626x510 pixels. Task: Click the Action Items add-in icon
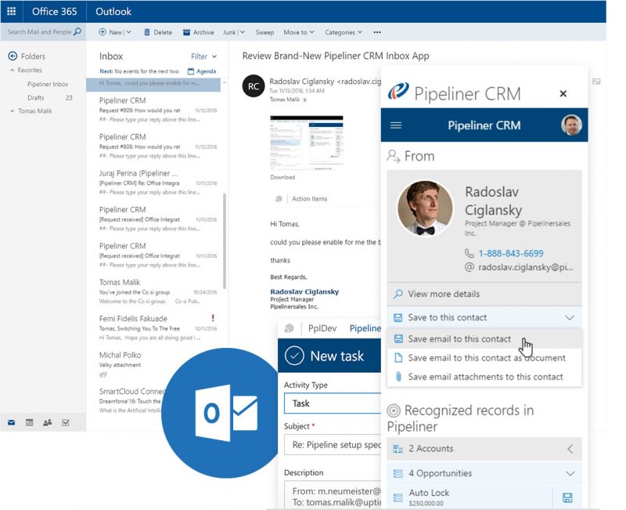[x=279, y=199]
